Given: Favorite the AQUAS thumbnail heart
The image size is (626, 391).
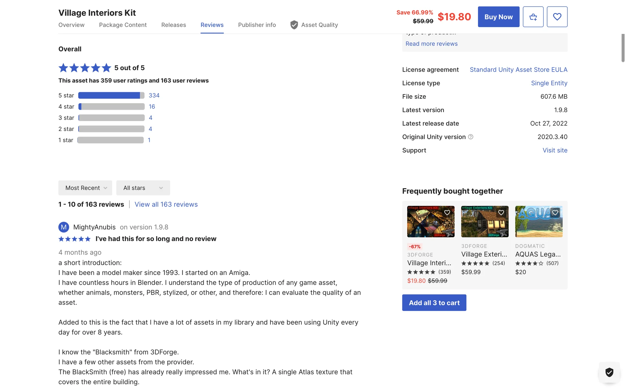Looking at the screenshot, I should point(555,212).
